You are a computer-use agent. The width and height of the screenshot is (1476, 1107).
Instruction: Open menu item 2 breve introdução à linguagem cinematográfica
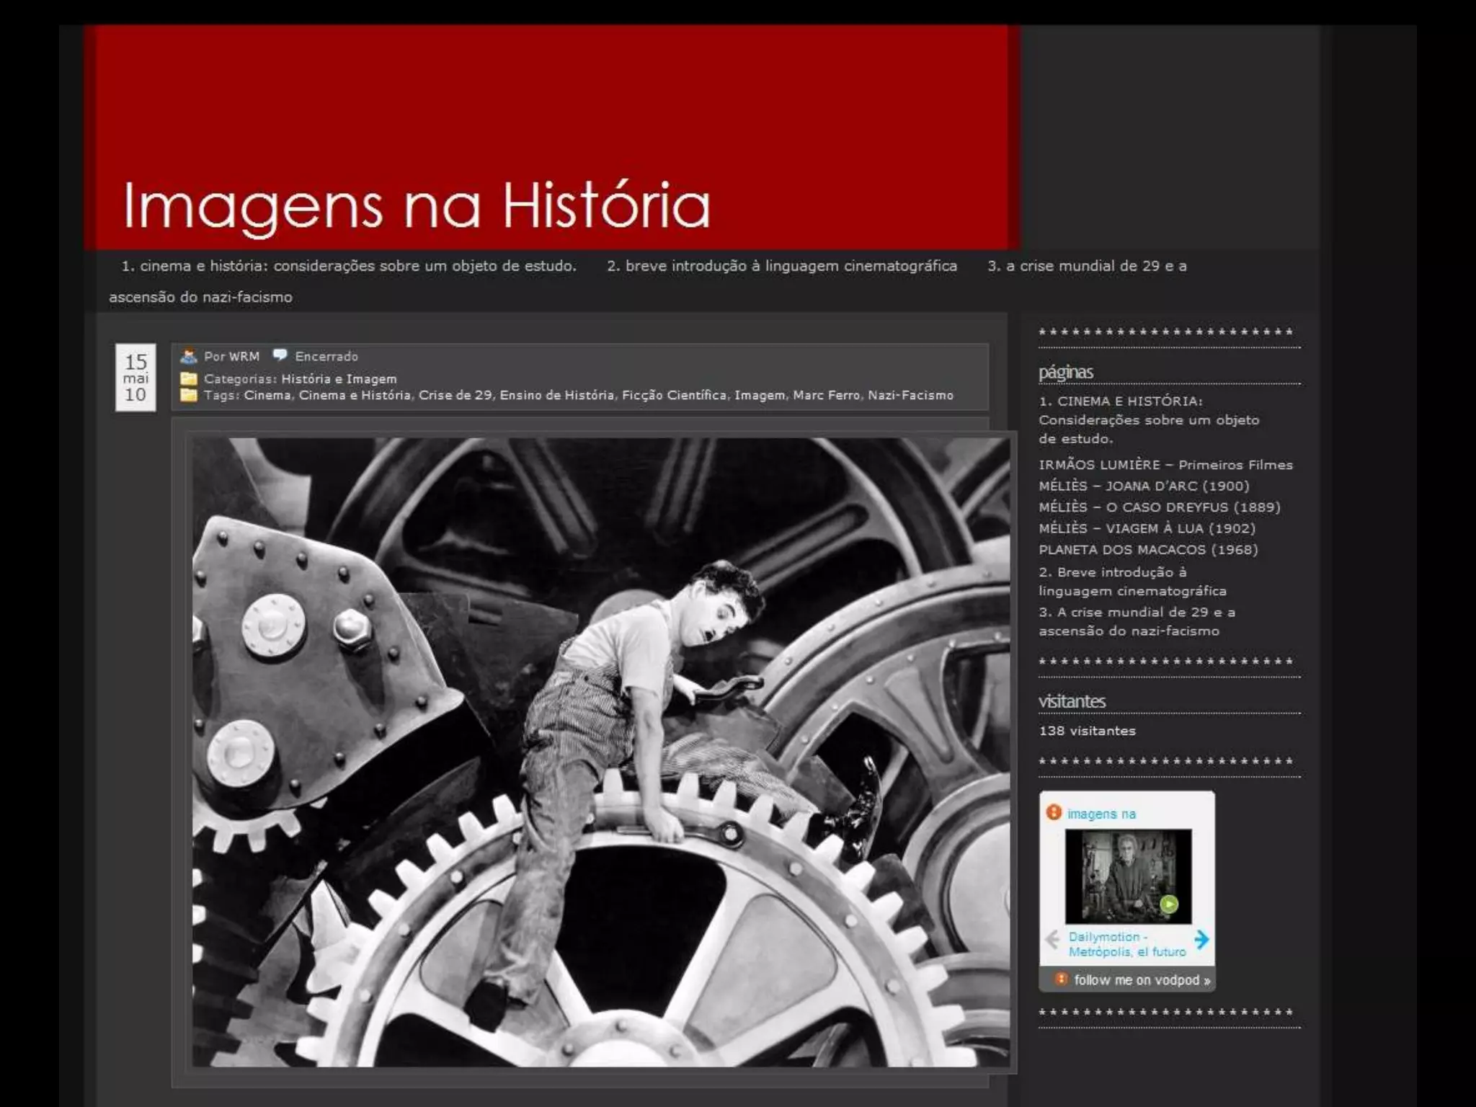(781, 266)
